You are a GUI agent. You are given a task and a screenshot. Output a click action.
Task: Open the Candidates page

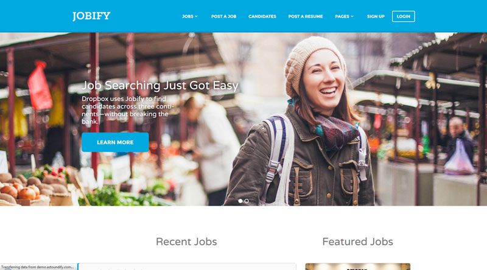pyautogui.click(x=262, y=16)
